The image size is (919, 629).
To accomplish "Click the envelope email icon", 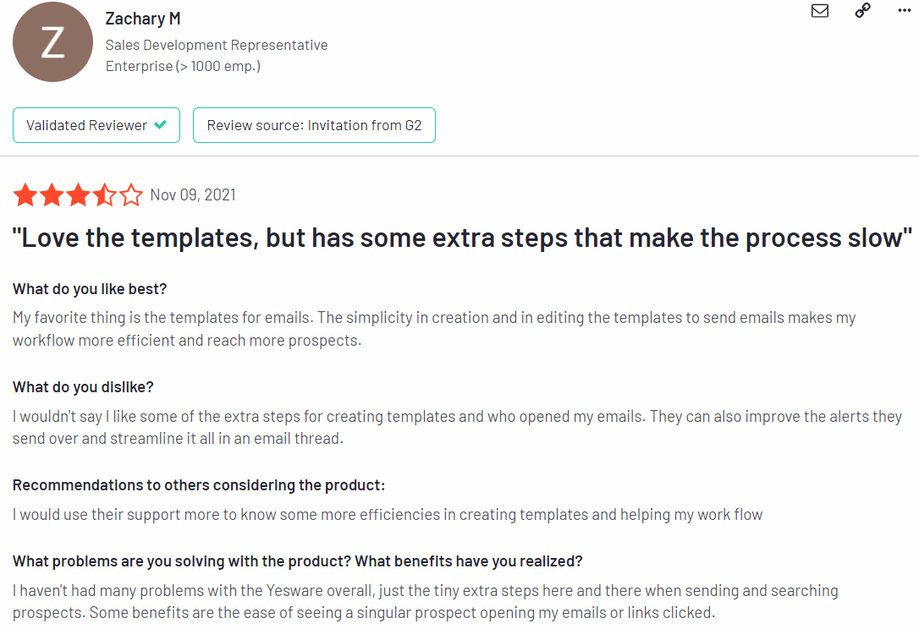I will pyautogui.click(x=819, y=10).
